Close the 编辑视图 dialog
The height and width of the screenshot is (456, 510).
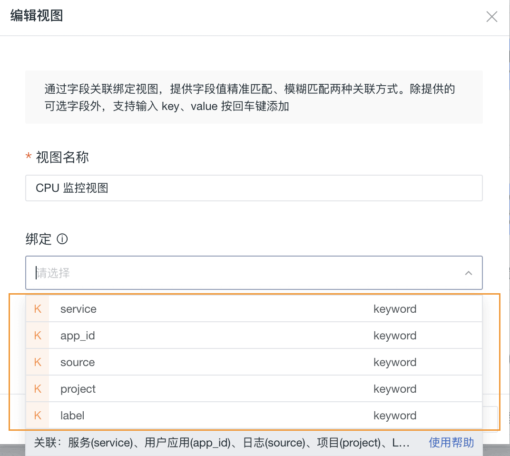pos(491,17)
